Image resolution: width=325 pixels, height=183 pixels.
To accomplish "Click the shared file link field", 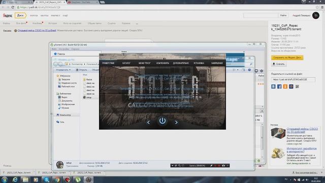I will (293, 79).
